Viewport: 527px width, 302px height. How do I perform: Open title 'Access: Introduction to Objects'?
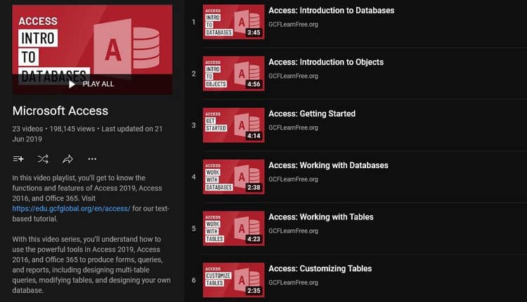(326, 62)
